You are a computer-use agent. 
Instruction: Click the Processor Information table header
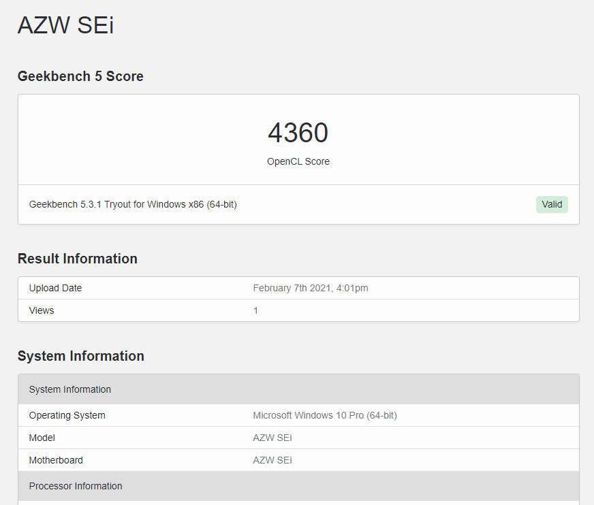298,486
